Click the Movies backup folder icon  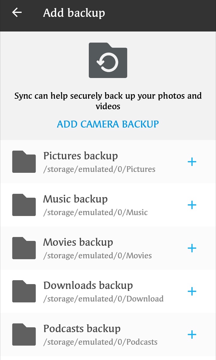click(24, 248)
